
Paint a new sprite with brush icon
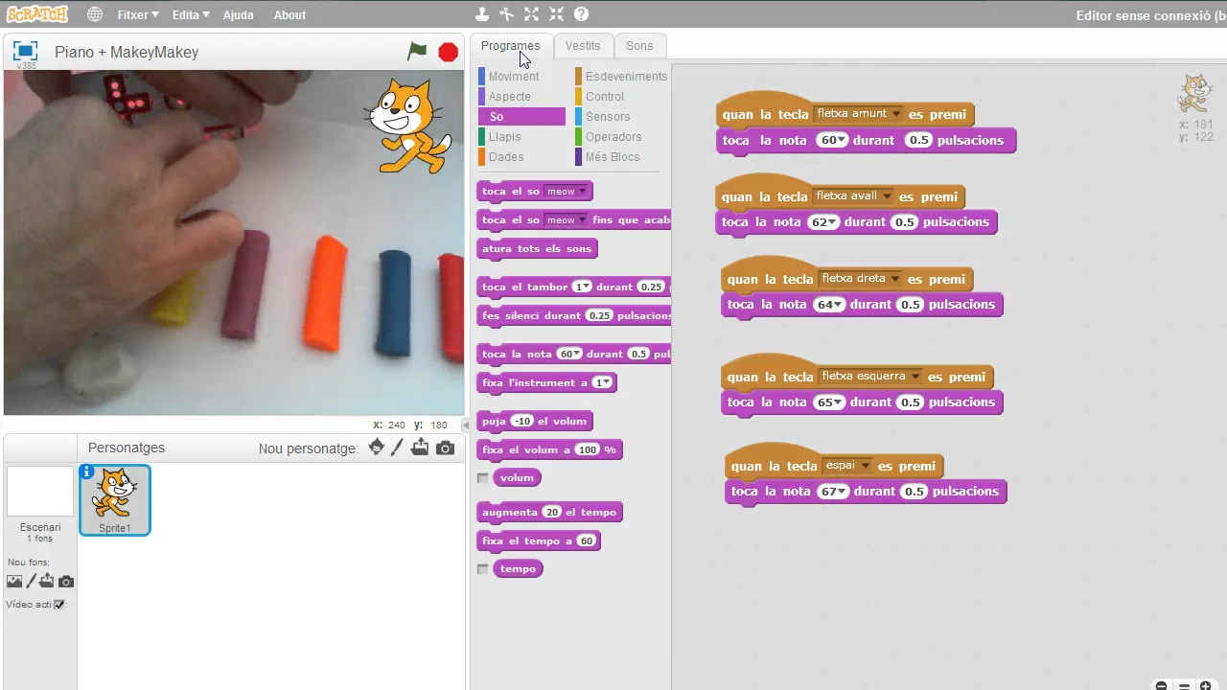pos(398,448)
